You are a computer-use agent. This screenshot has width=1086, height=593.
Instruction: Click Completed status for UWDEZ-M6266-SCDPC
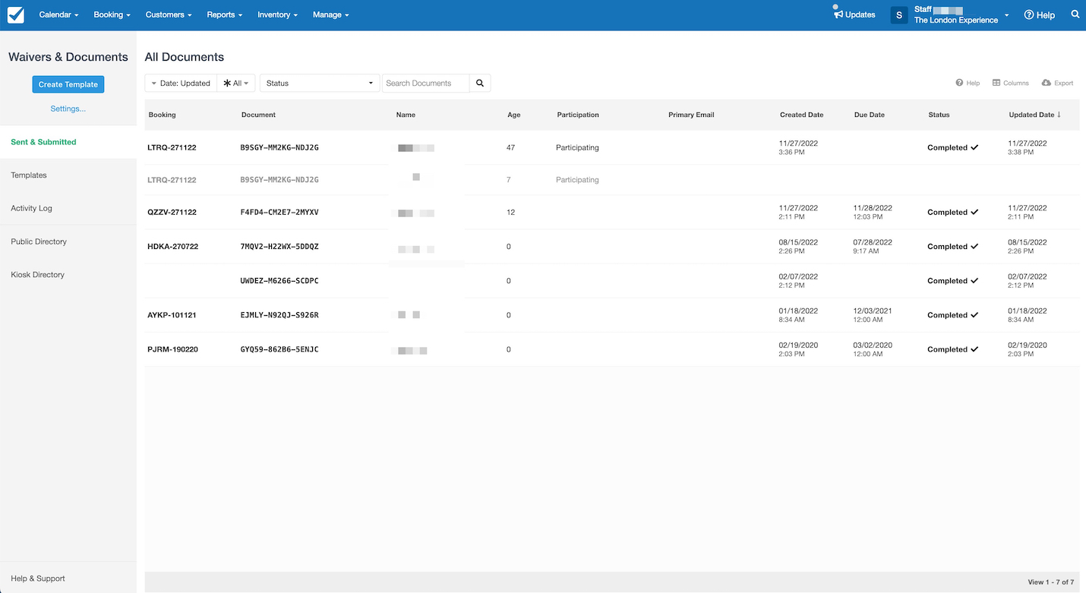pos(952,280)
